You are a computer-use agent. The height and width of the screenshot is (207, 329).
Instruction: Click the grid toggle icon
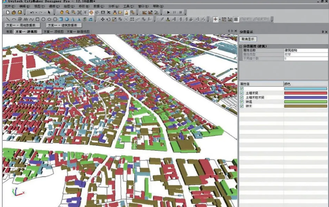coord(236,19)
